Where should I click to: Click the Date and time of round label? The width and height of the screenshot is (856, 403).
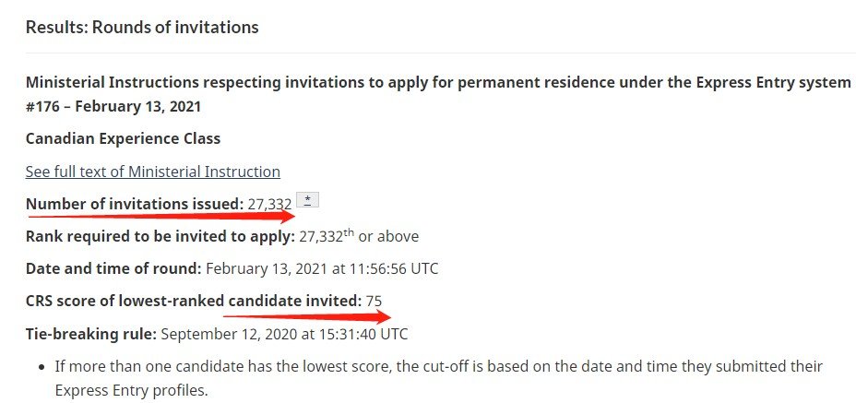pos(113,268)
